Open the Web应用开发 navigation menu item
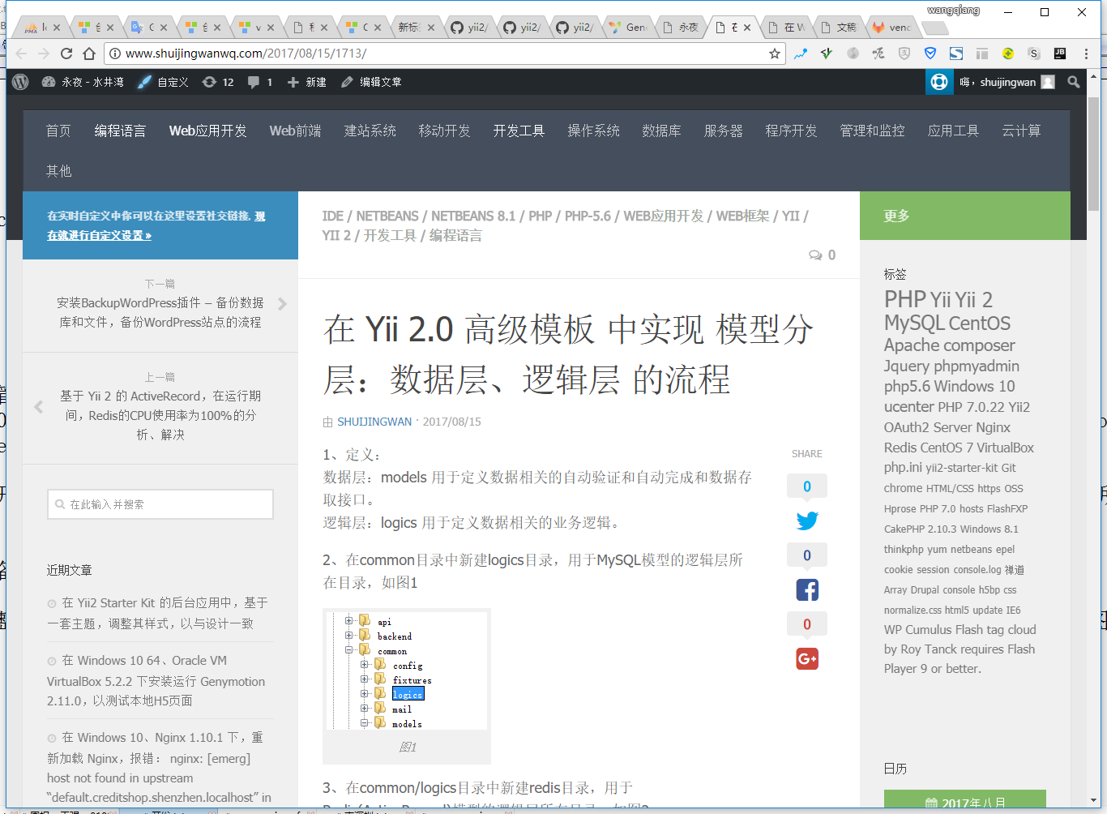Viewport: 1107px width, 814px height. point(207,131)
